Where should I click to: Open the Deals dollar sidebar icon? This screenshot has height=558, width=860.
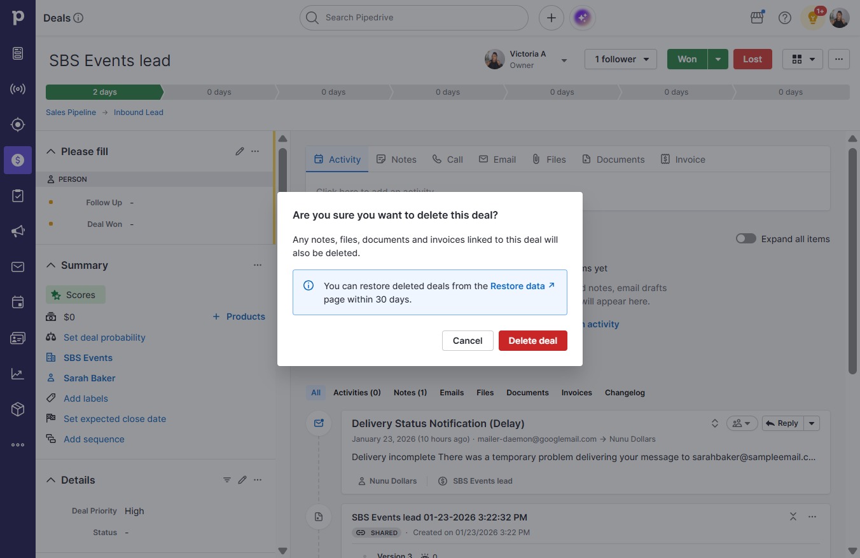click(18, 160)
